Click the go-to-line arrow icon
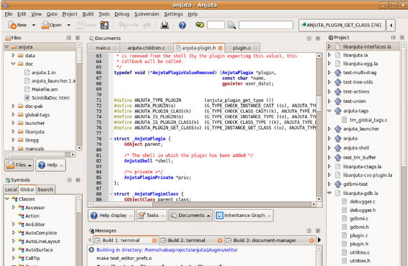 200,25
